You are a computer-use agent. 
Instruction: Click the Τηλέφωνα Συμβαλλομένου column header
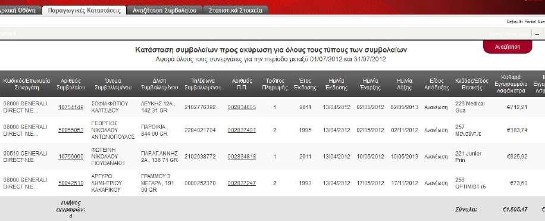(x=203, y=84)
